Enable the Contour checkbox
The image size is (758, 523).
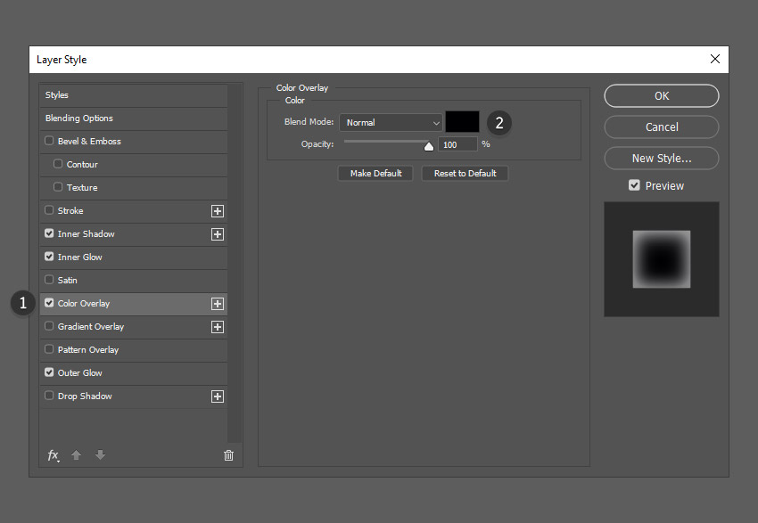58,164
